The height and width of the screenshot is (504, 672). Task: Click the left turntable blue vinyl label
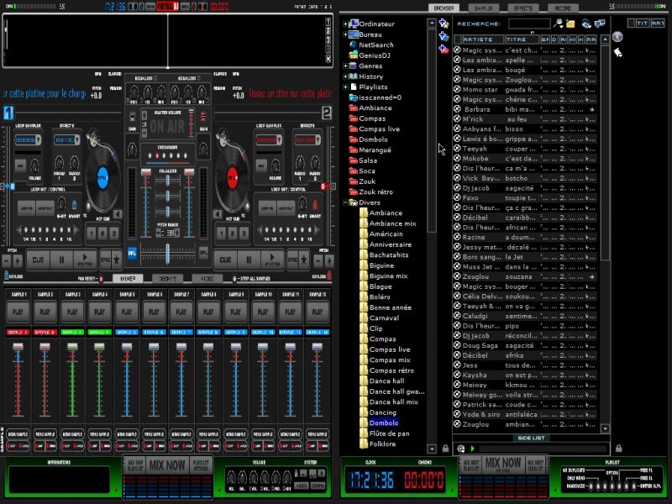coord(102,177)
